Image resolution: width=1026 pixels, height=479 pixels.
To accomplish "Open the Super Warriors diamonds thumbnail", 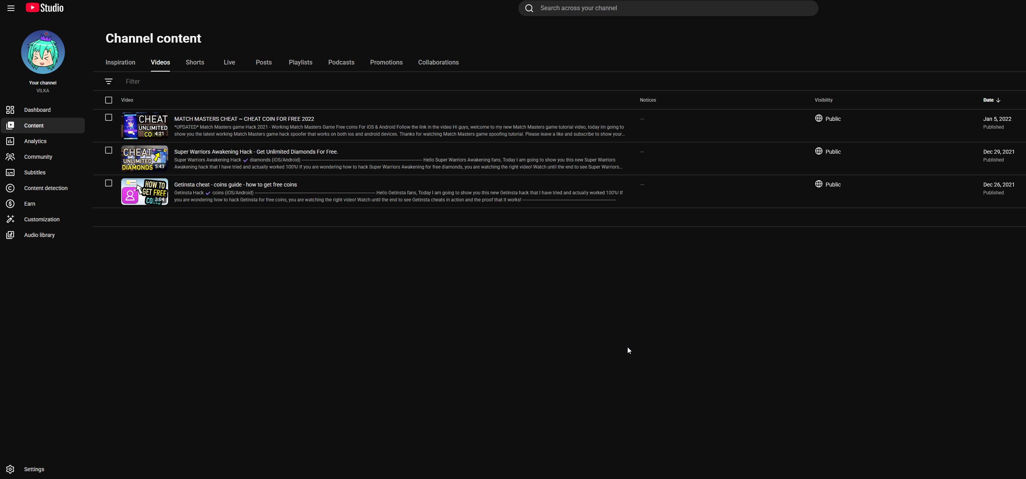I will [x=145, y=159].
